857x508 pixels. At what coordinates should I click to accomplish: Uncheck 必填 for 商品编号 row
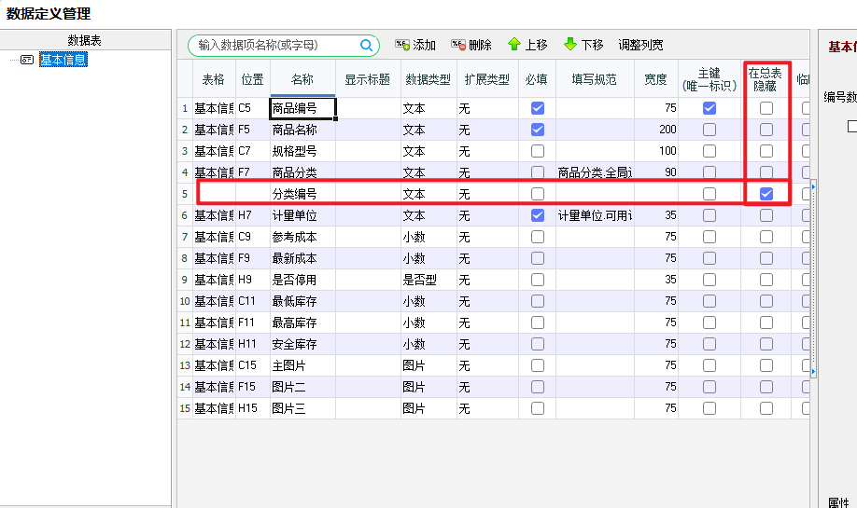[538, 108]
